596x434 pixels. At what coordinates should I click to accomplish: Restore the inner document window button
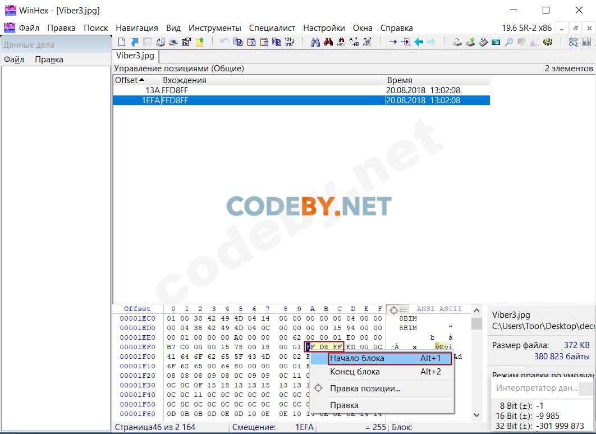(575, 28)
